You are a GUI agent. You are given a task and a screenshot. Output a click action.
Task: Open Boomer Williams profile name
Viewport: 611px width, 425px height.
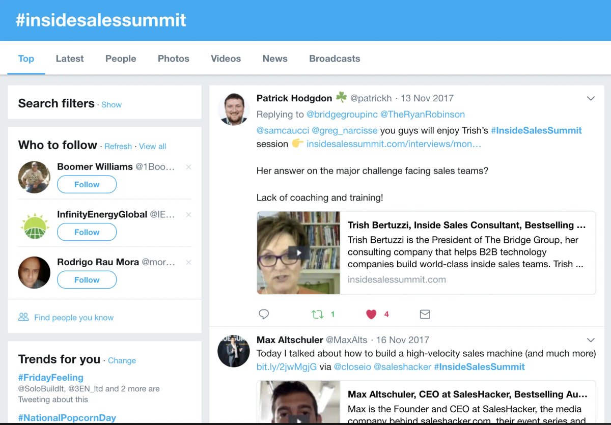[95, 166]
